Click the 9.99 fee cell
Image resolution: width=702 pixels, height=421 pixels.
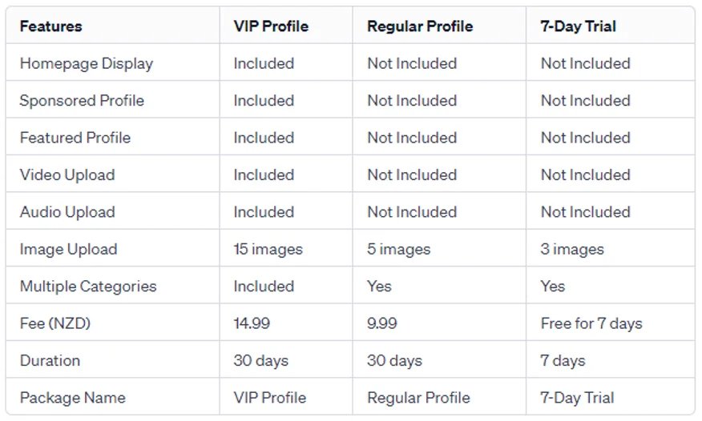pos(381,323)
